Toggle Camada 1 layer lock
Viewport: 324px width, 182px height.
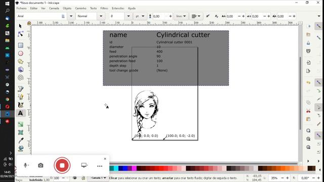83,178
